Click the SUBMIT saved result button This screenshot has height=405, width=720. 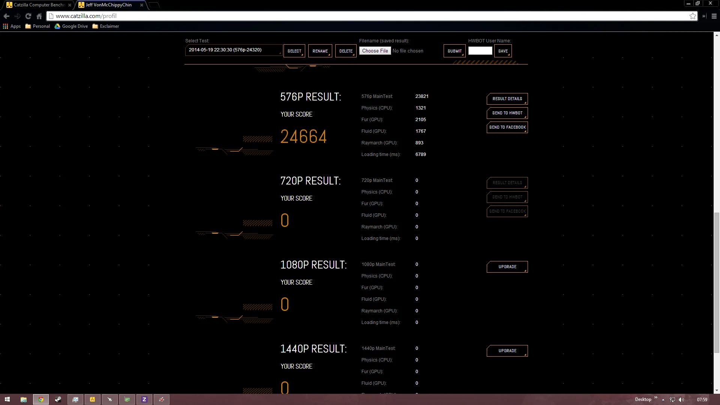point(454,51)
